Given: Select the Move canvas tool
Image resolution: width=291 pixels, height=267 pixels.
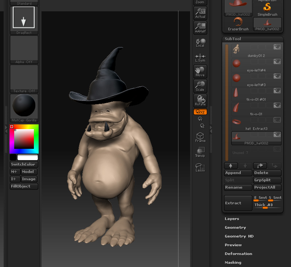Looking at the screenshot, I should 200,71.
